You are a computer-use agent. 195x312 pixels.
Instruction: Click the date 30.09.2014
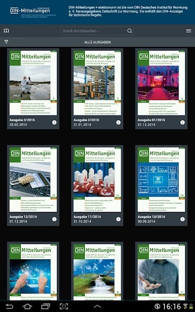[x=147, y=221]
